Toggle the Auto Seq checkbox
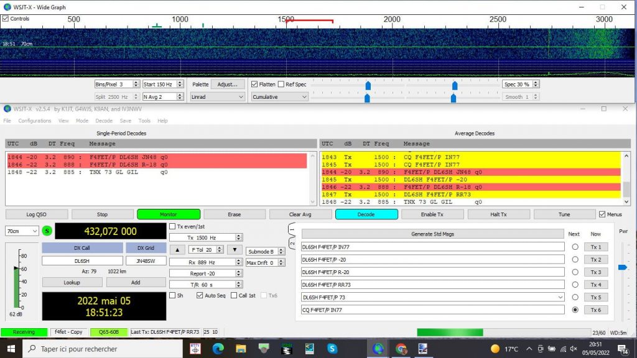637x358 pixels. pos(200,295)
